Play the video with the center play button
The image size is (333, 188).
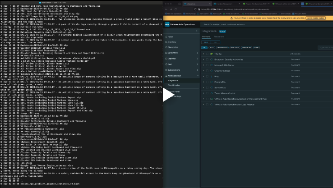(168, 95)
